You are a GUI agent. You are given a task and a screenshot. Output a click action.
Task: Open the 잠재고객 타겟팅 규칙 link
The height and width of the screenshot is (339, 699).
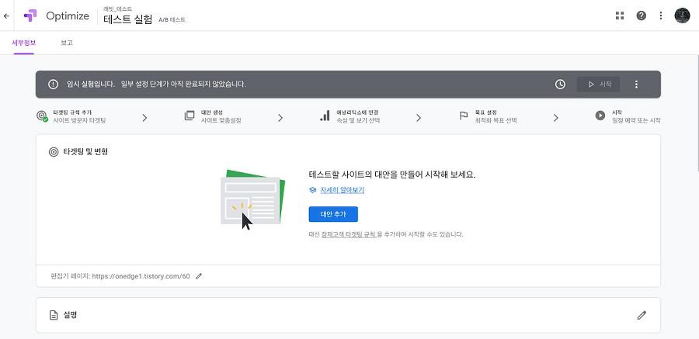pos(349,234)
